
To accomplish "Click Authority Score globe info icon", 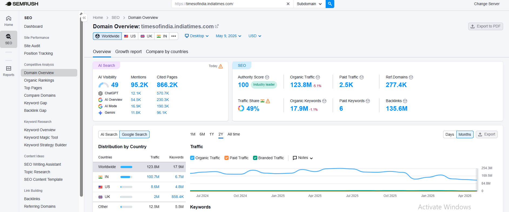I will click(x=267, y=77).
